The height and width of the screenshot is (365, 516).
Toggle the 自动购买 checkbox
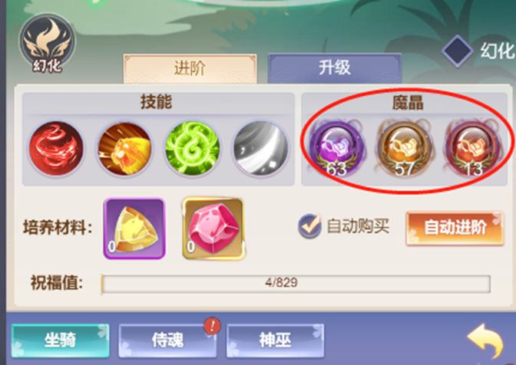tap(309, 226)
